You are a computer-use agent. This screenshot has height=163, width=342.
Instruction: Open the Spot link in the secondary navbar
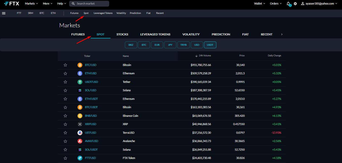pyautogui.click(x=86, y=13)
